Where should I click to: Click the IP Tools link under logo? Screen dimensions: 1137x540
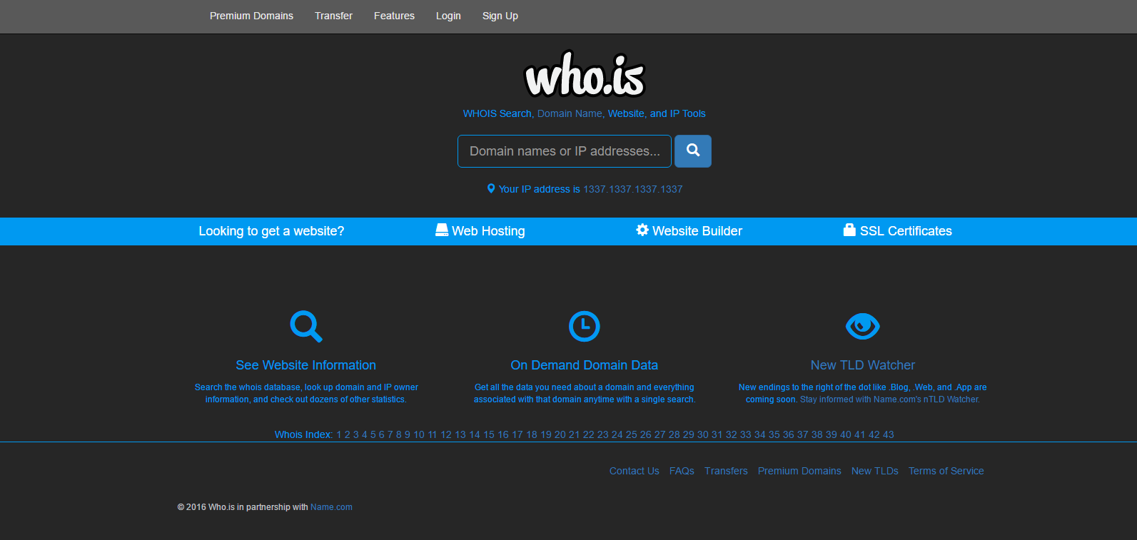(687, 113)
